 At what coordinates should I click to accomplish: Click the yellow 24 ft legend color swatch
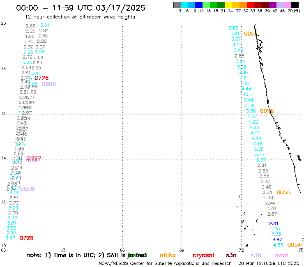pyautogui.click(x=228, y=5)
